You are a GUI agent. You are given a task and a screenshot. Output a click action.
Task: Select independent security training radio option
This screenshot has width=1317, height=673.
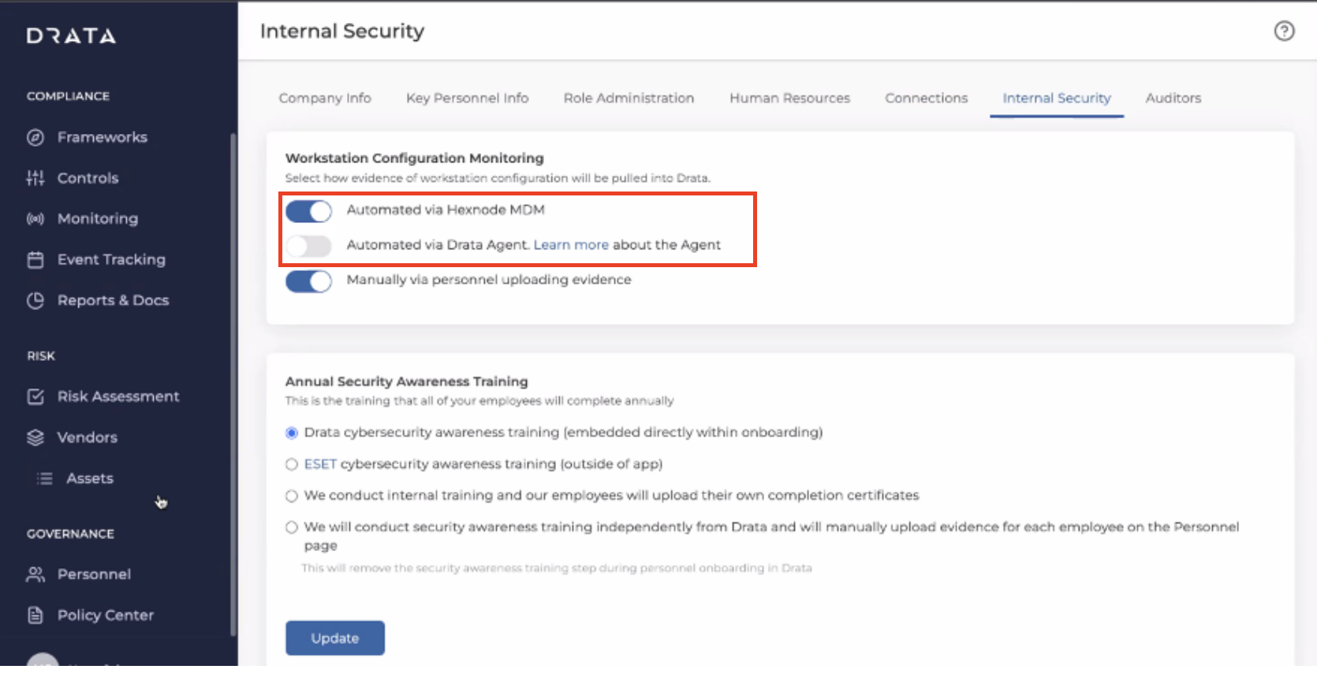[x=292, y=527]
